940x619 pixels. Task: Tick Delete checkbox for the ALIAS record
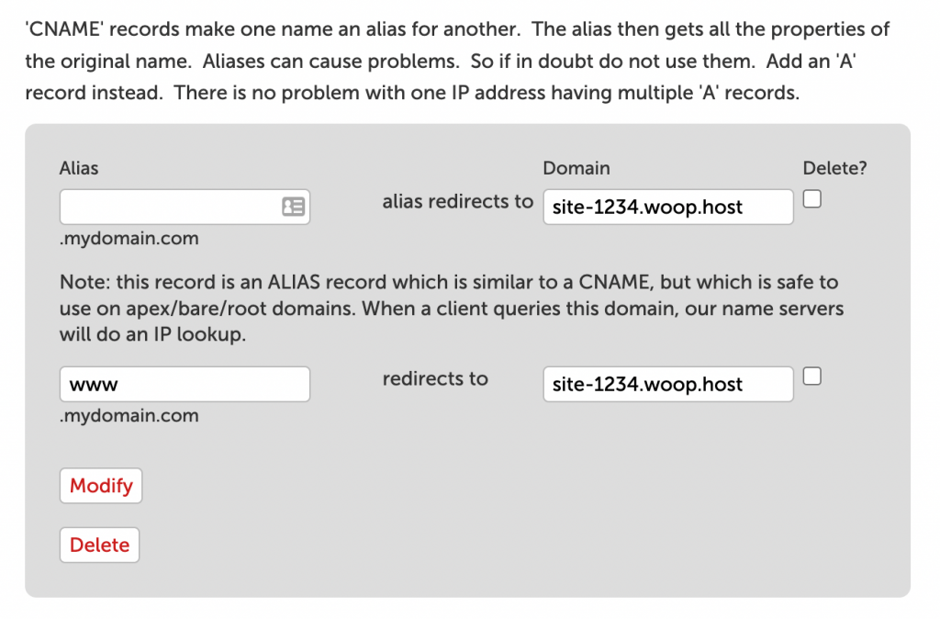tap(811, 199)
